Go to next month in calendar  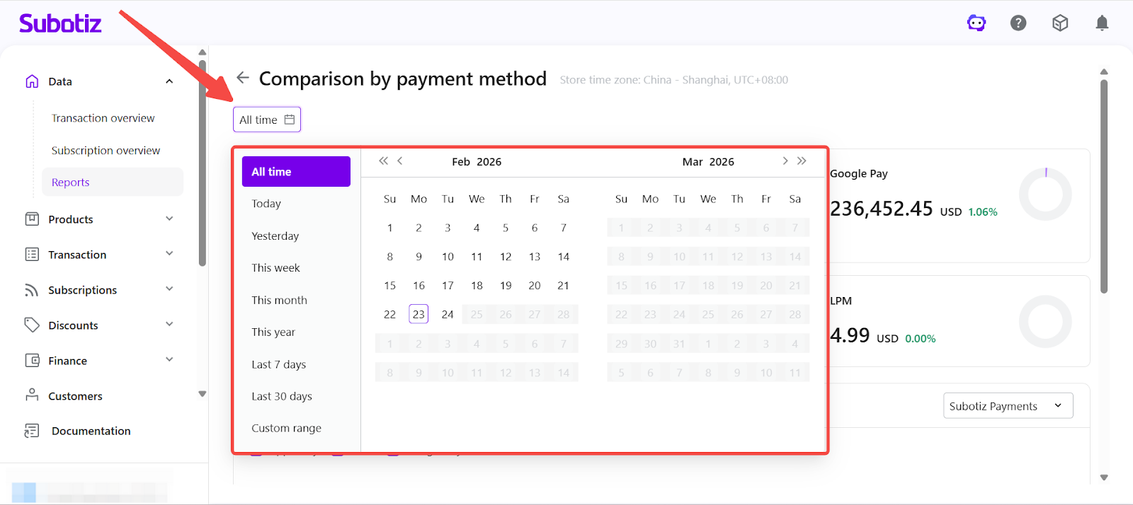(x=785, y=161)
